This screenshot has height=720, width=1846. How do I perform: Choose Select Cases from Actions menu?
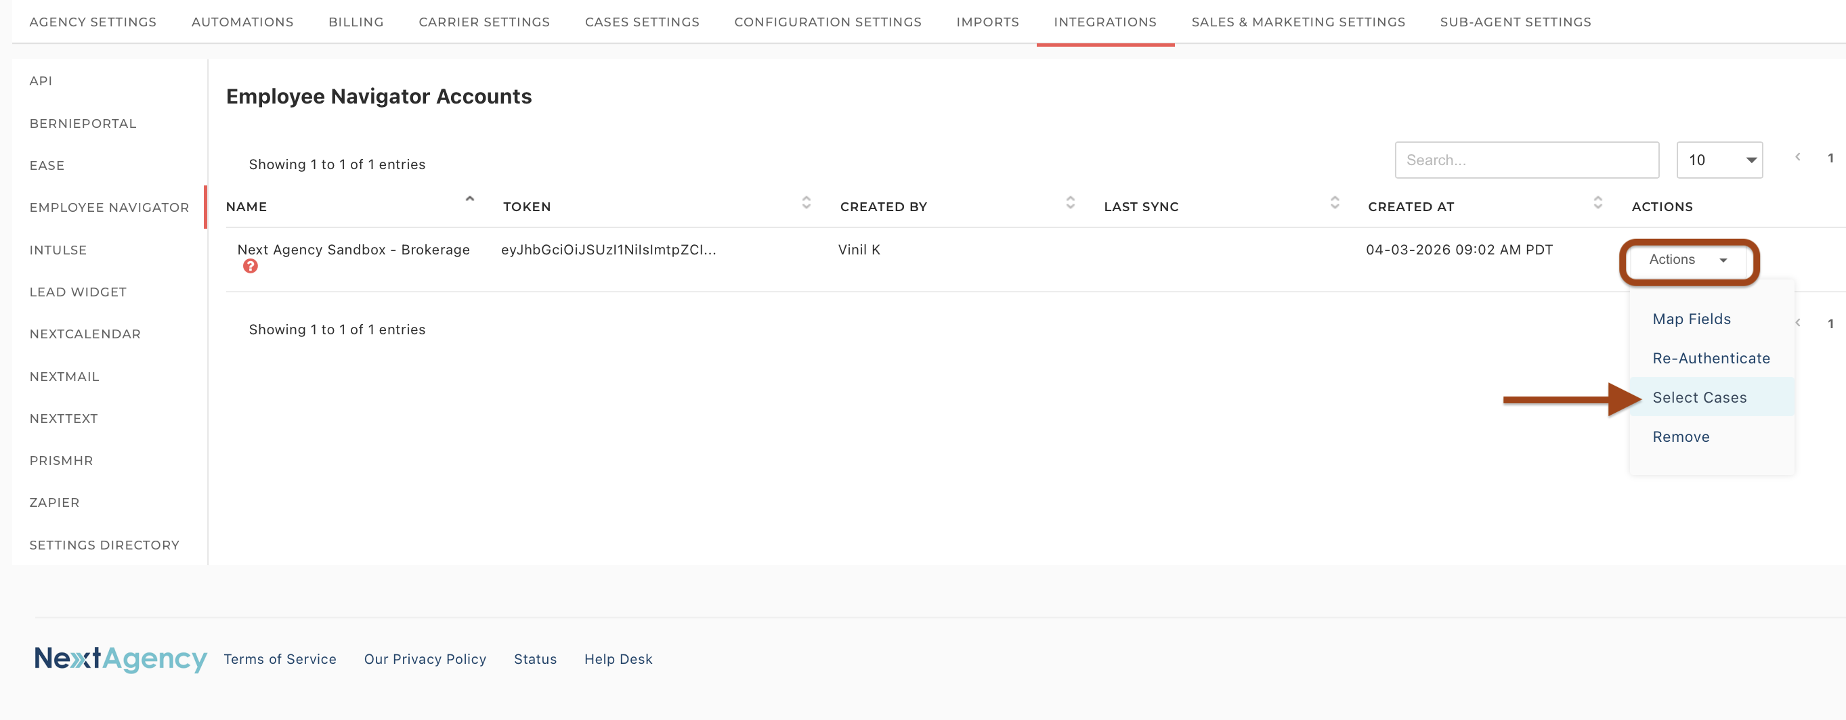point(1699,398)
